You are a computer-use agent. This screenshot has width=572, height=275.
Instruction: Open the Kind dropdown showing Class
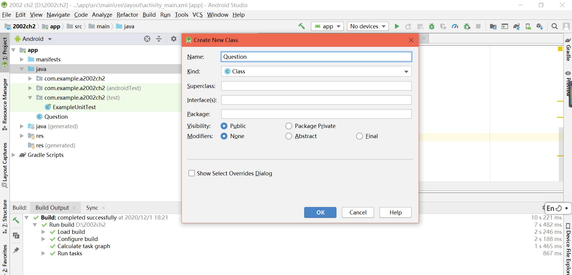[x=316, y=71]
